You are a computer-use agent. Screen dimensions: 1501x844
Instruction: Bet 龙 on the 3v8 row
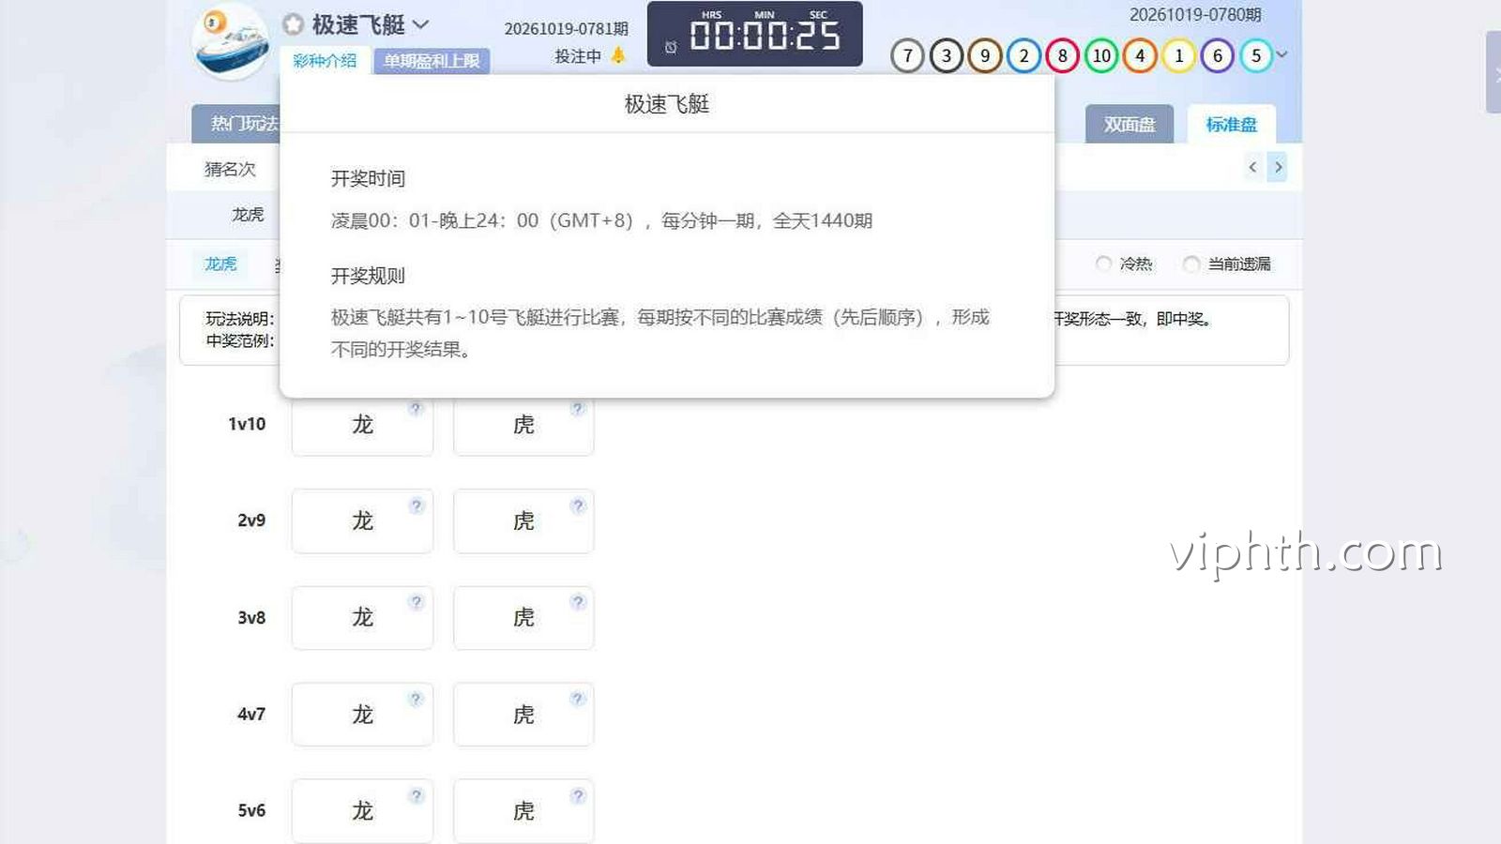coord(362,617)
